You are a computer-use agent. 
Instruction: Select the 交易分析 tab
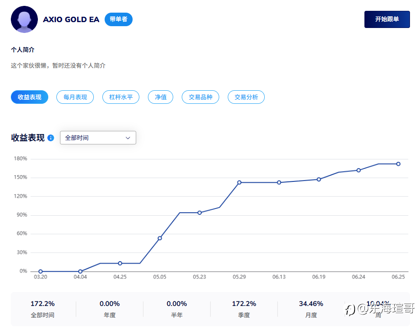[x=246, y=97]
